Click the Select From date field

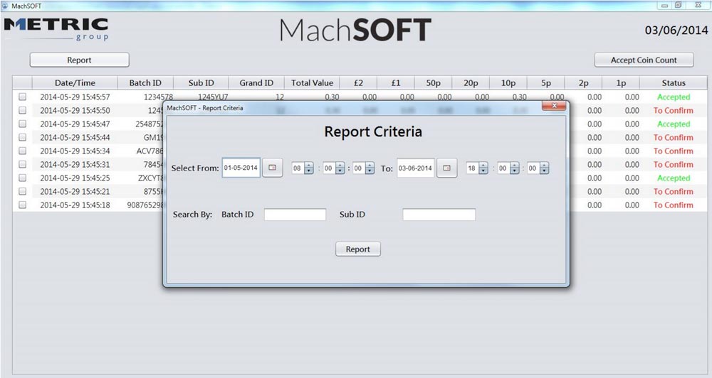pos(241,168)
